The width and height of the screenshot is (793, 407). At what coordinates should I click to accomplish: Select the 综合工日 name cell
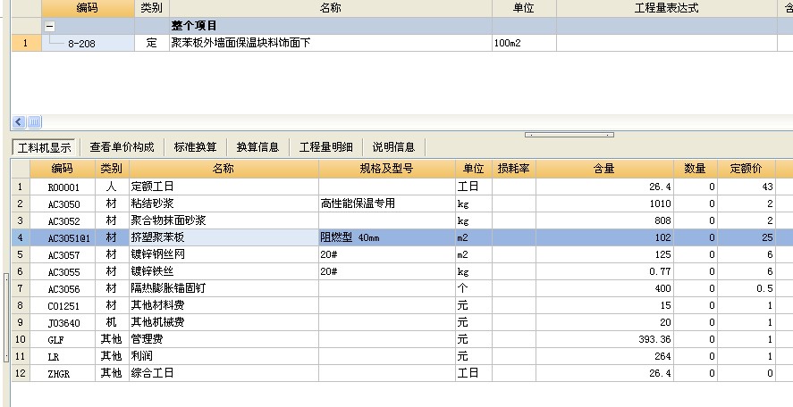[x=224, y=373]
